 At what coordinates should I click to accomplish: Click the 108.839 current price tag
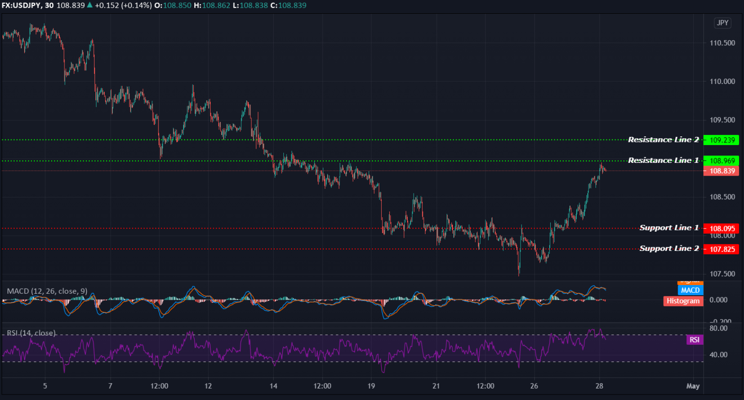point(721,171)
